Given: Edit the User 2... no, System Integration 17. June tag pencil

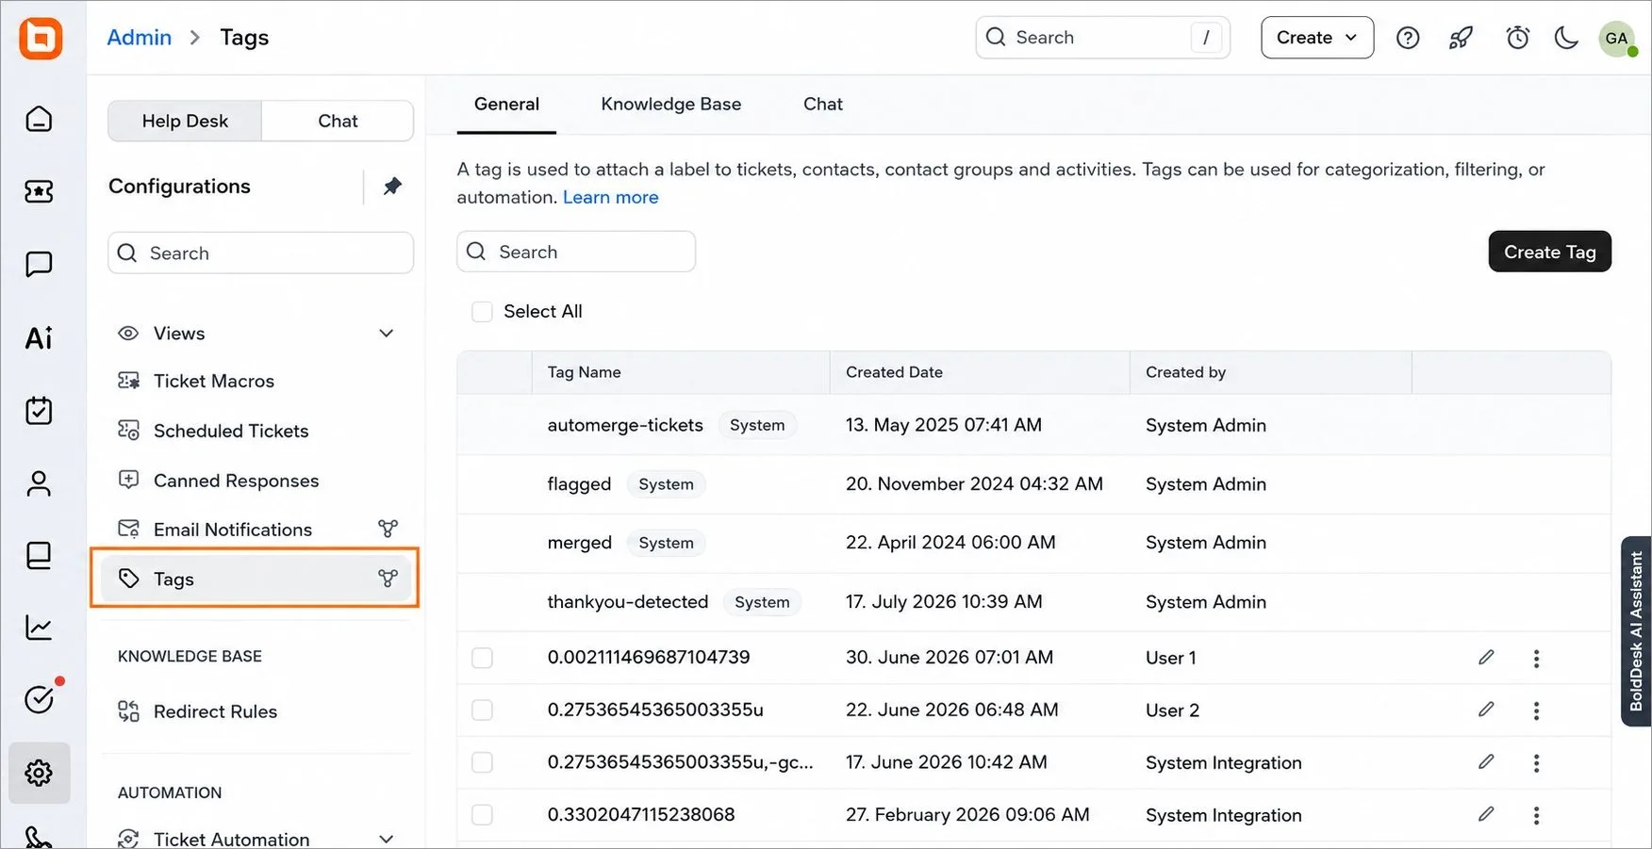Looking at the screenshot, I should click(x=1486, y=761).
